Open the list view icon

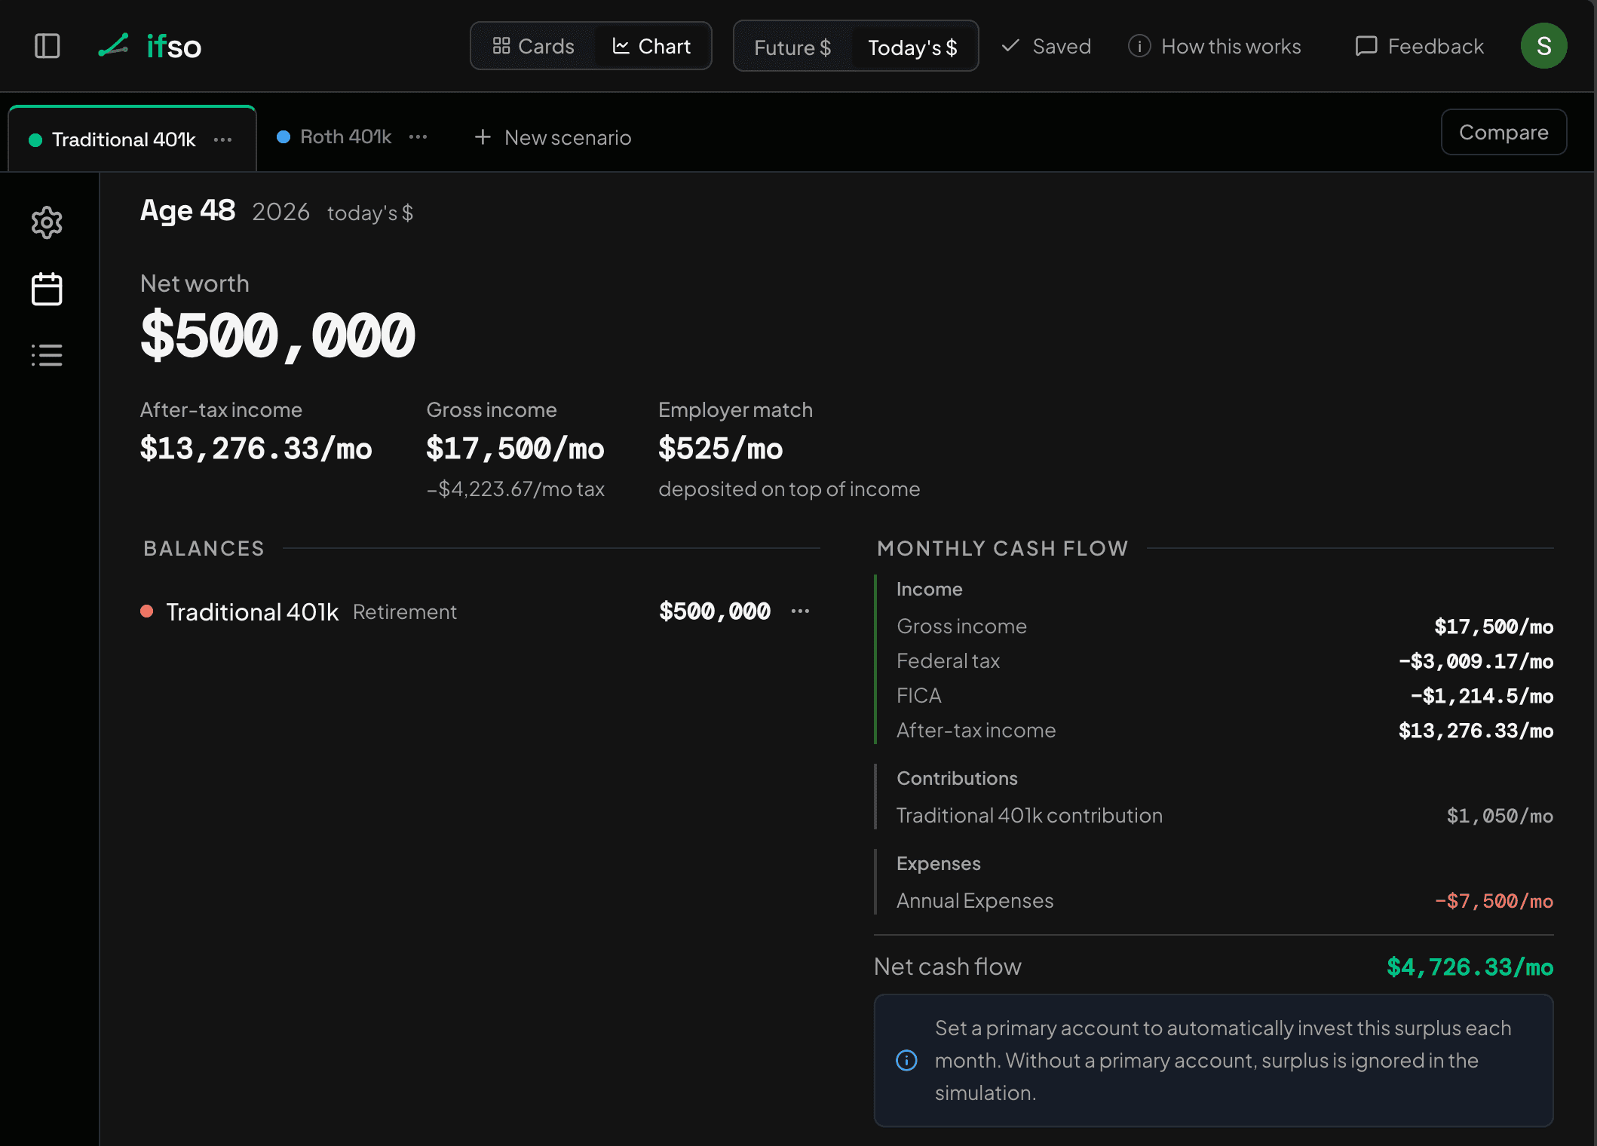coord(47,355)
